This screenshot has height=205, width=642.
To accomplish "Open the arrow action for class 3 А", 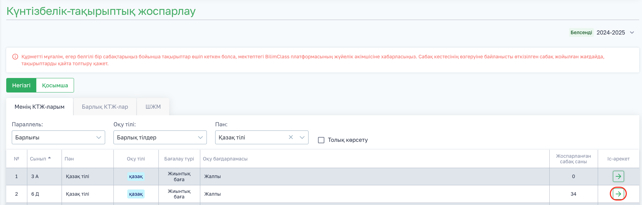I will [618, 176].
